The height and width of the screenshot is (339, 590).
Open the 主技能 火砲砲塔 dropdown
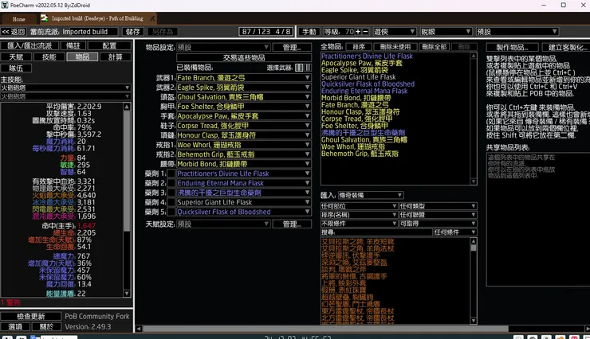coord(66,88)
